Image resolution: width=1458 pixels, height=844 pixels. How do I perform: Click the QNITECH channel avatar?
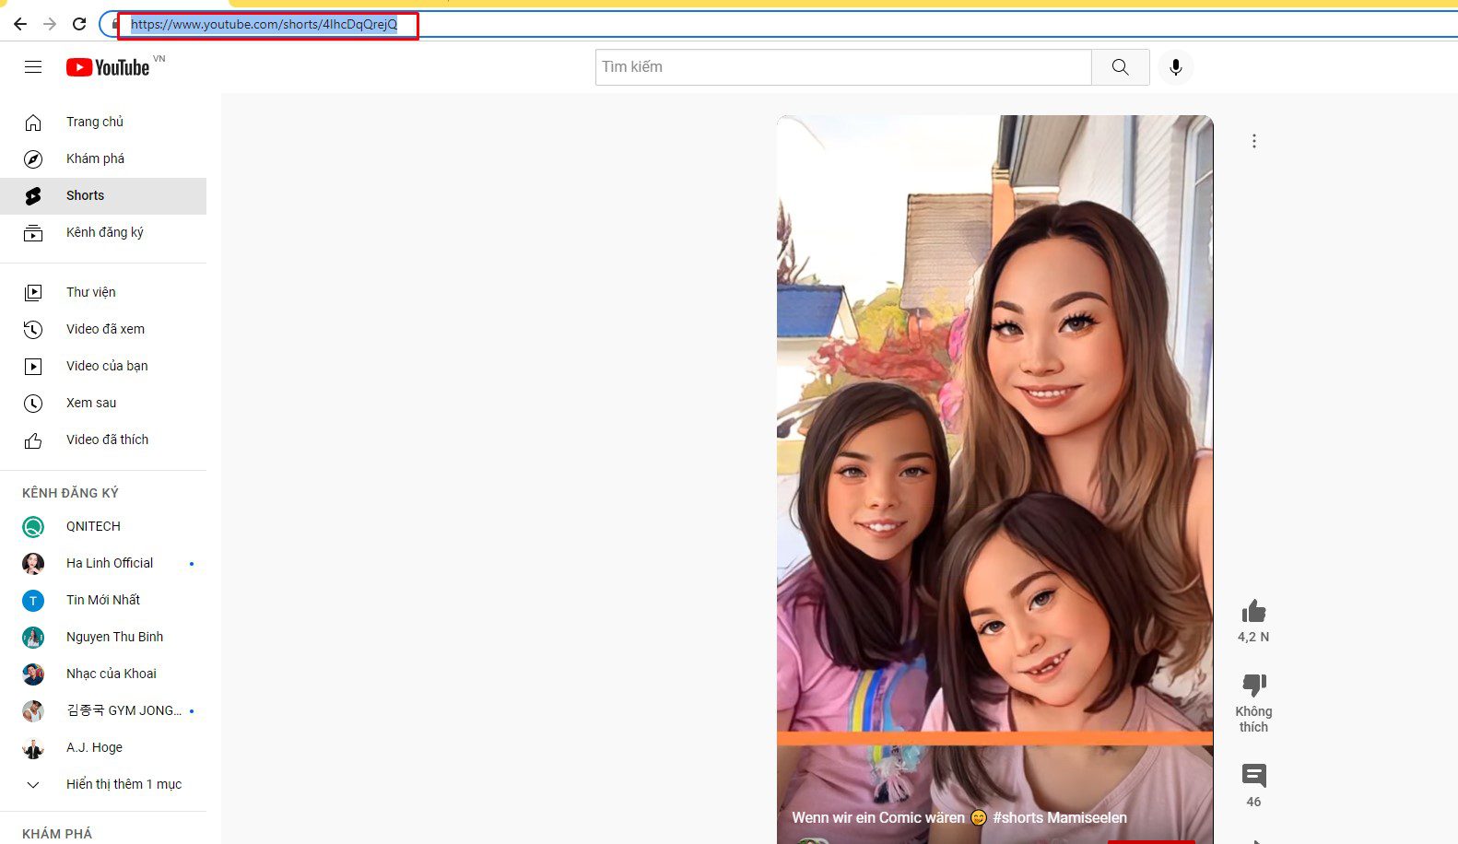pyautogui.click(x=33, y=527)
